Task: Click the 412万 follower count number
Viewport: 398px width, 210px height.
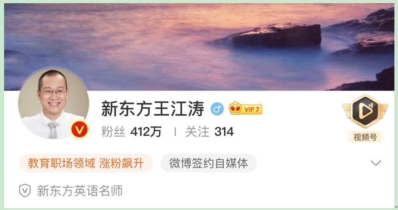Action: [x=146, y=132]
